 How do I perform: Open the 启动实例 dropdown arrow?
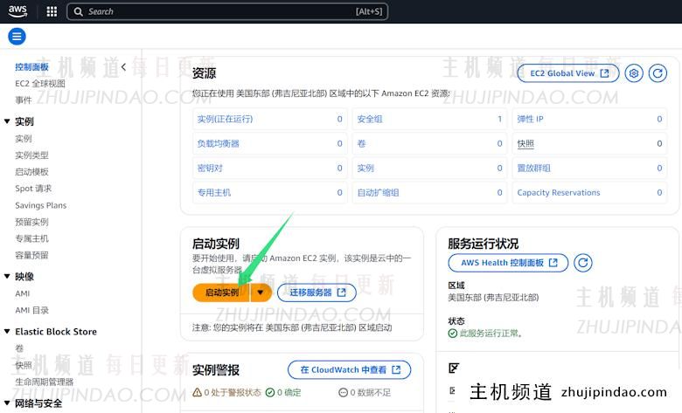click(261, 293)
